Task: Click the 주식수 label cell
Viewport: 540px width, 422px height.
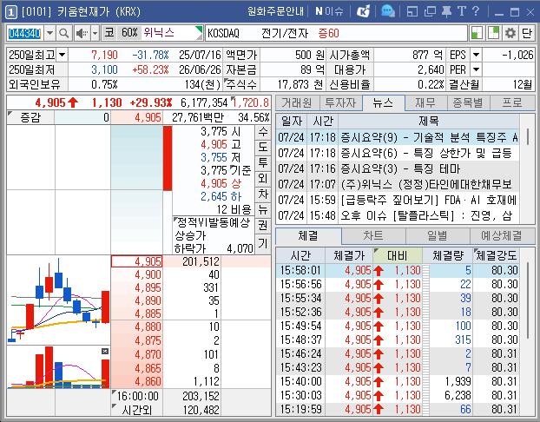Action: pos(241,84)
